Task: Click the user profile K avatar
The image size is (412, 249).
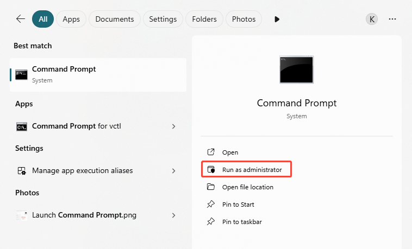Action: (x=372, y=19)
